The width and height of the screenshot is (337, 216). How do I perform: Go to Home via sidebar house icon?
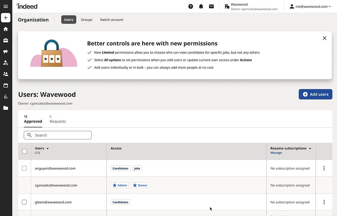click(x=6, y=29)
